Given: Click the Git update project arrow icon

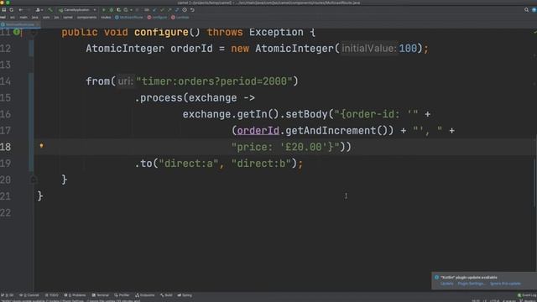Looking at the screenshot, I should point(154,10).
